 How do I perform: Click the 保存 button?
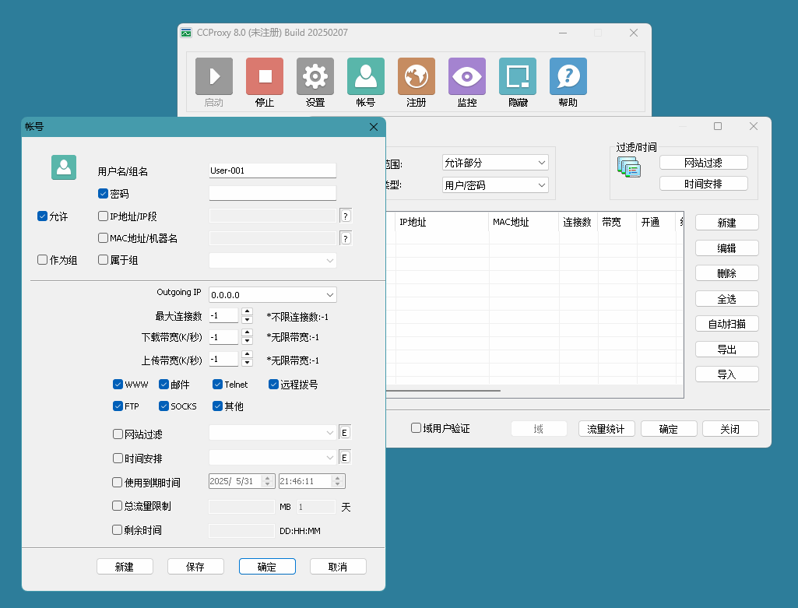[196, 566]
